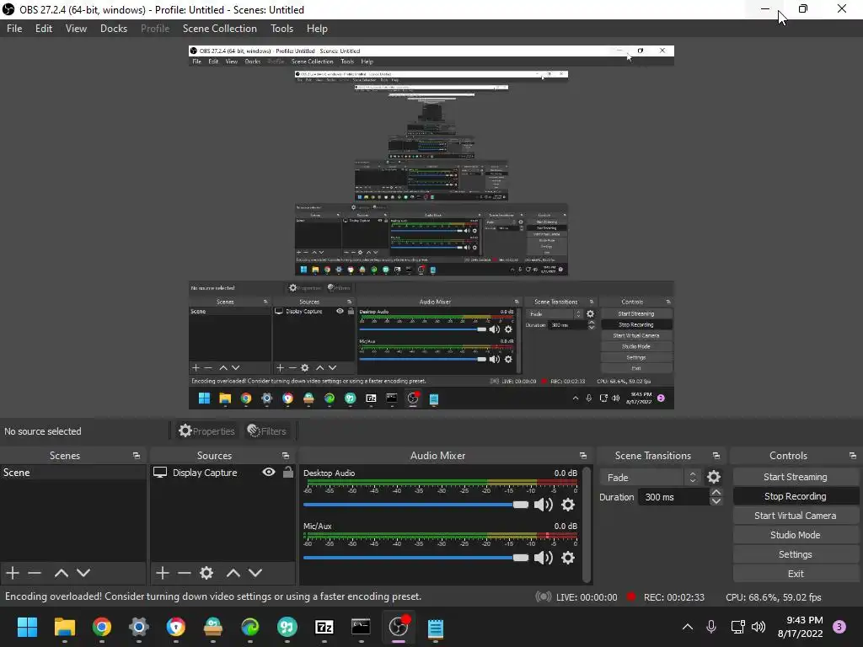Open the Scene Collection menu

(x=220, y=29)
